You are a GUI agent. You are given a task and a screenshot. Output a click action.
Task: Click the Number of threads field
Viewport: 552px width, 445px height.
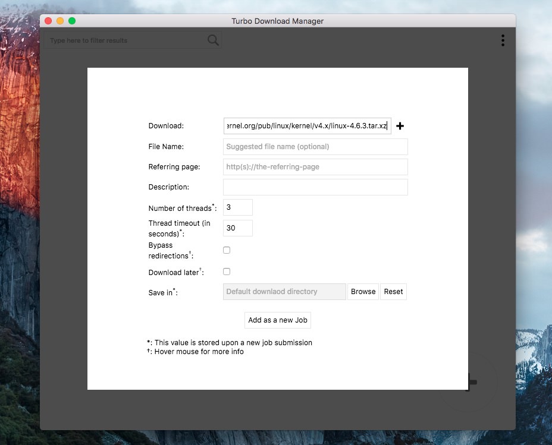(238, 207)
